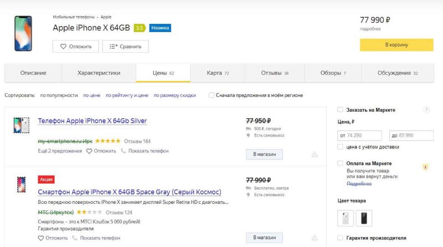Select the silver color swatch
This screenshot has height=247, width=443.
point(345,218)
